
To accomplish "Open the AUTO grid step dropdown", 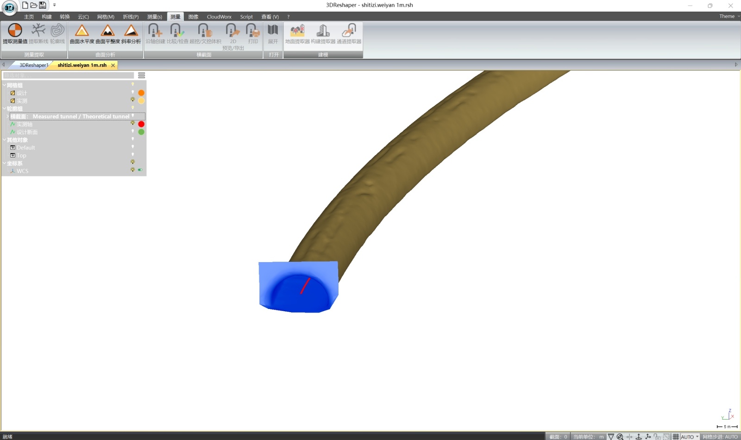I will [697, 437].
